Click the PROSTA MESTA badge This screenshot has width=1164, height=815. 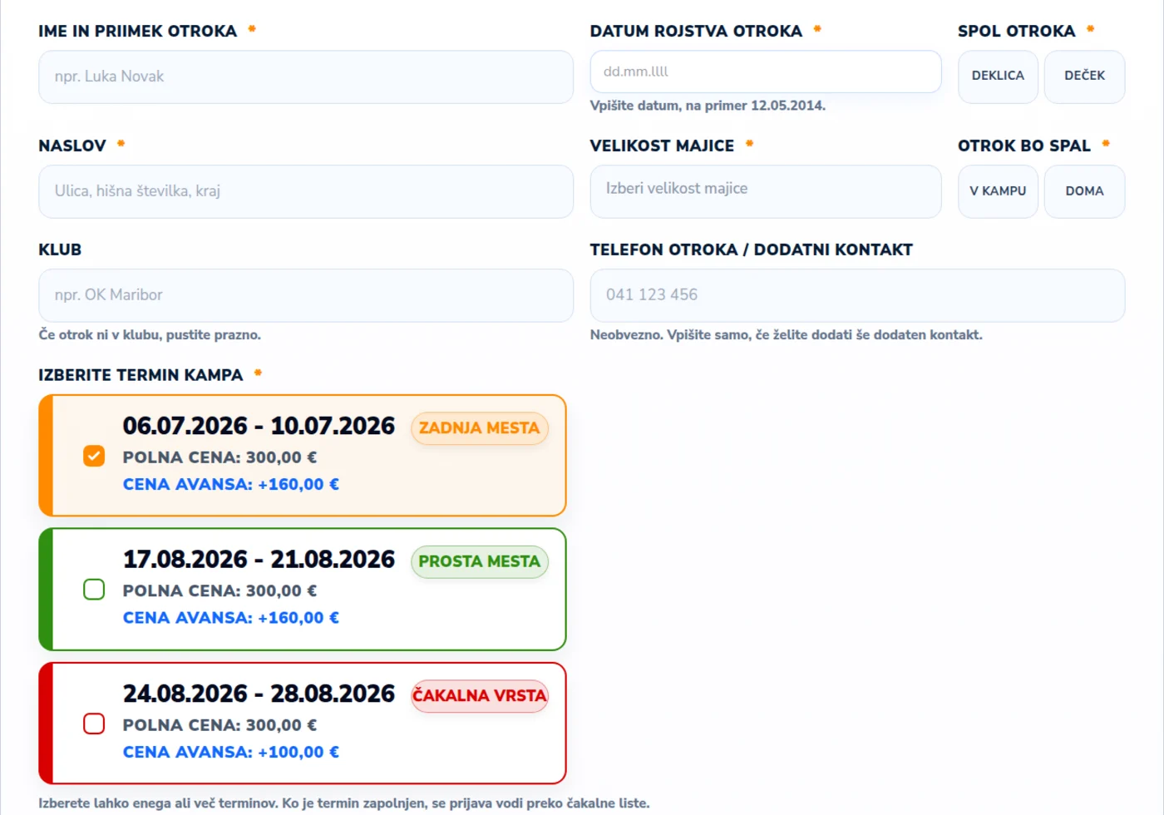pos(480,561)
